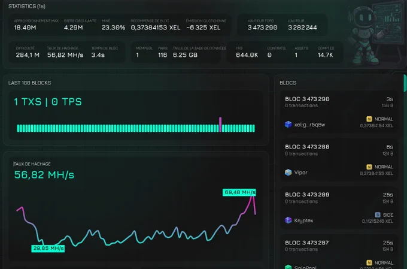The image size is (407, 269).
Task: Click the blocs list scrollbar
Action: (405, 83)
